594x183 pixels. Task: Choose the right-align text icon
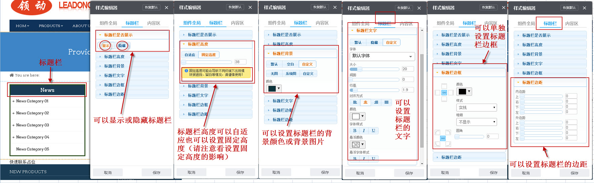(376, 102)
